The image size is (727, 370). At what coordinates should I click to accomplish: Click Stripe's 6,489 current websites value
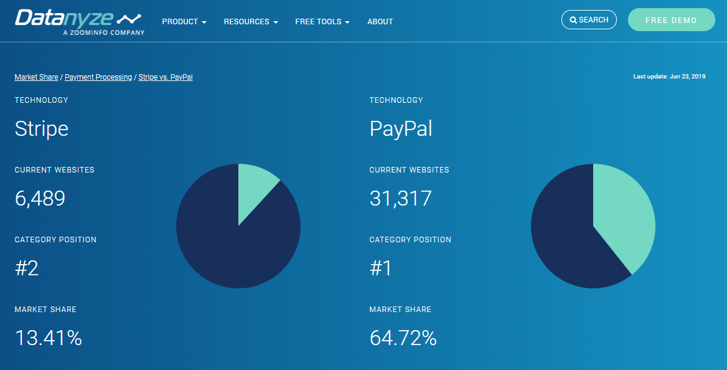pos(40,198)
